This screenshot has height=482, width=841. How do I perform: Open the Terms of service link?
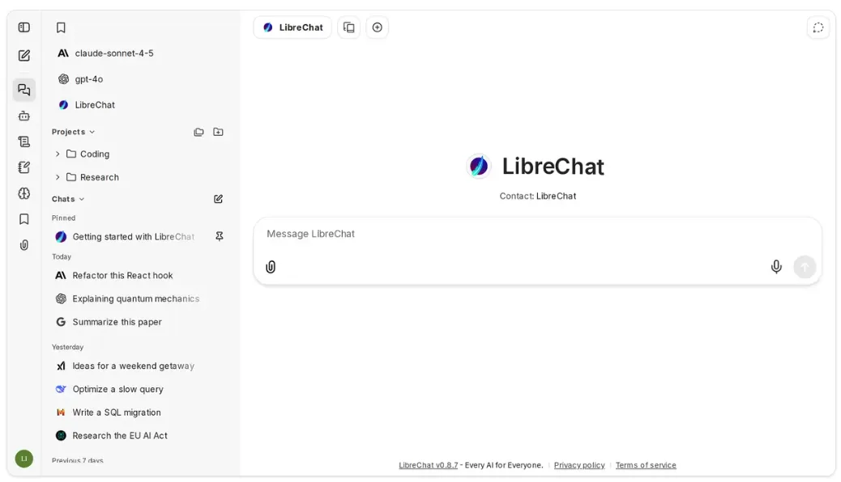(x=646, y=465)
